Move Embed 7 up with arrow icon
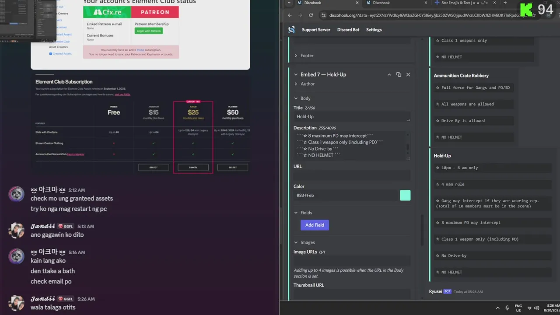 pyautogui.click(x=389, y=75)
